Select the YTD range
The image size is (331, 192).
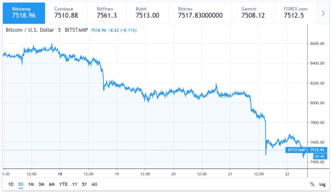tap(63, 184)
